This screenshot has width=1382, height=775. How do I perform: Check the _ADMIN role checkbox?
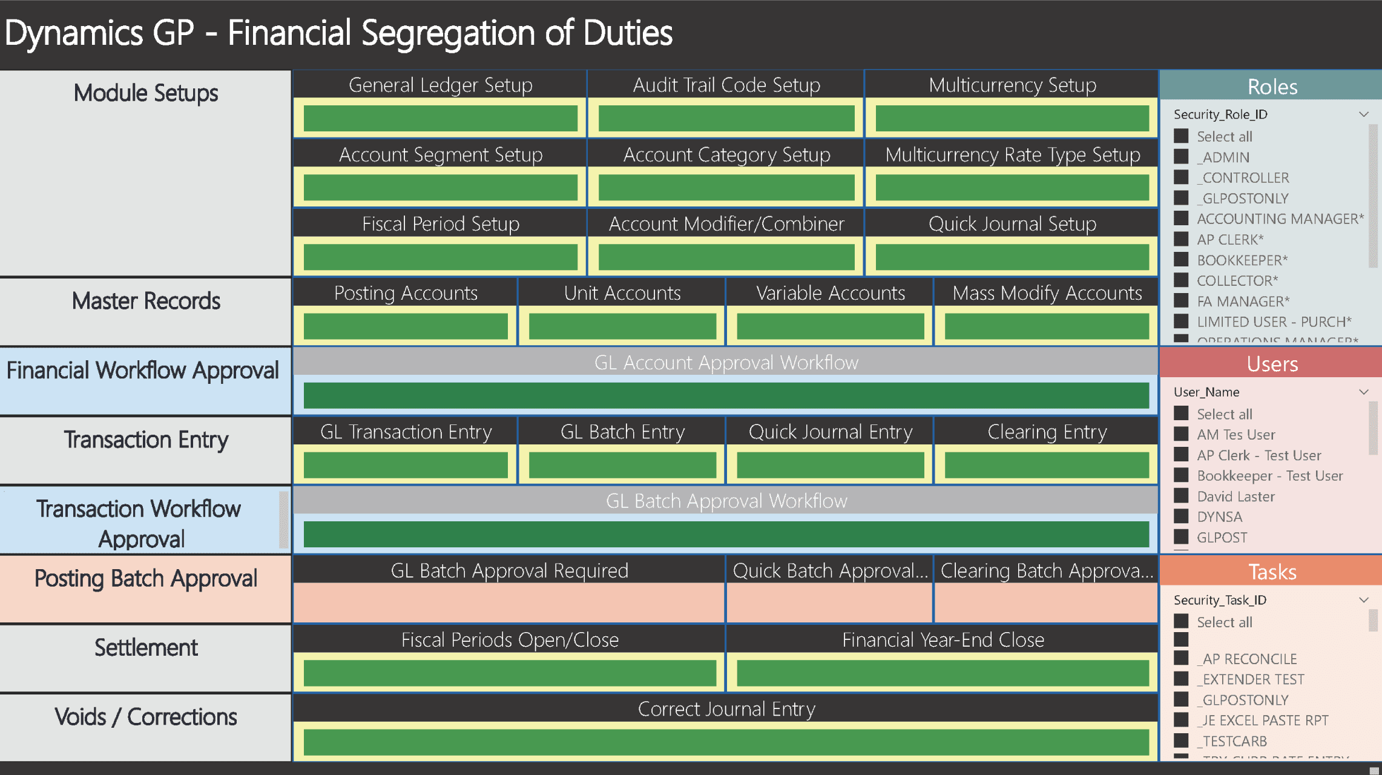coord(1181,157)
